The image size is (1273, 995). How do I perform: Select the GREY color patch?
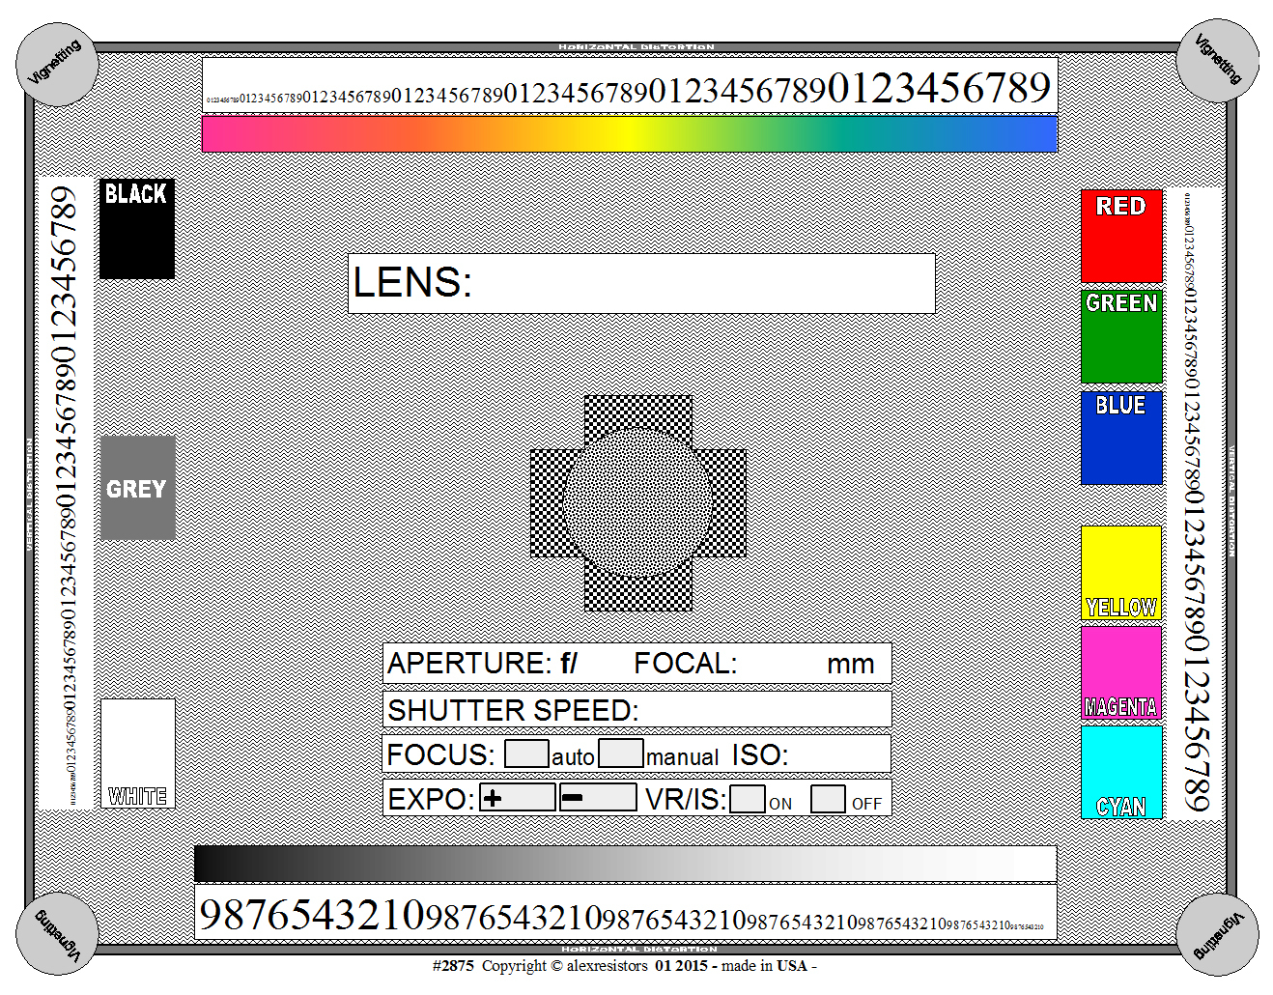click(x=138, y=488)
